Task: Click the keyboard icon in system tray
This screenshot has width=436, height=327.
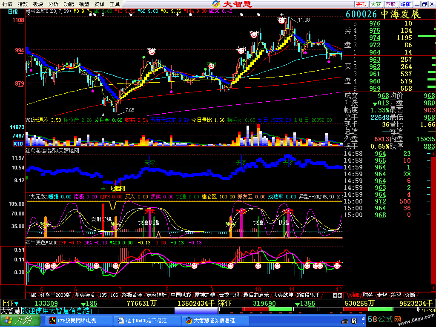Action: point(345,321)
